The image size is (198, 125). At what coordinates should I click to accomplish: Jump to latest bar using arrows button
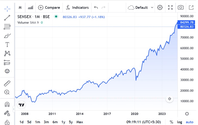pyautogui.click(x=169, y=99)
